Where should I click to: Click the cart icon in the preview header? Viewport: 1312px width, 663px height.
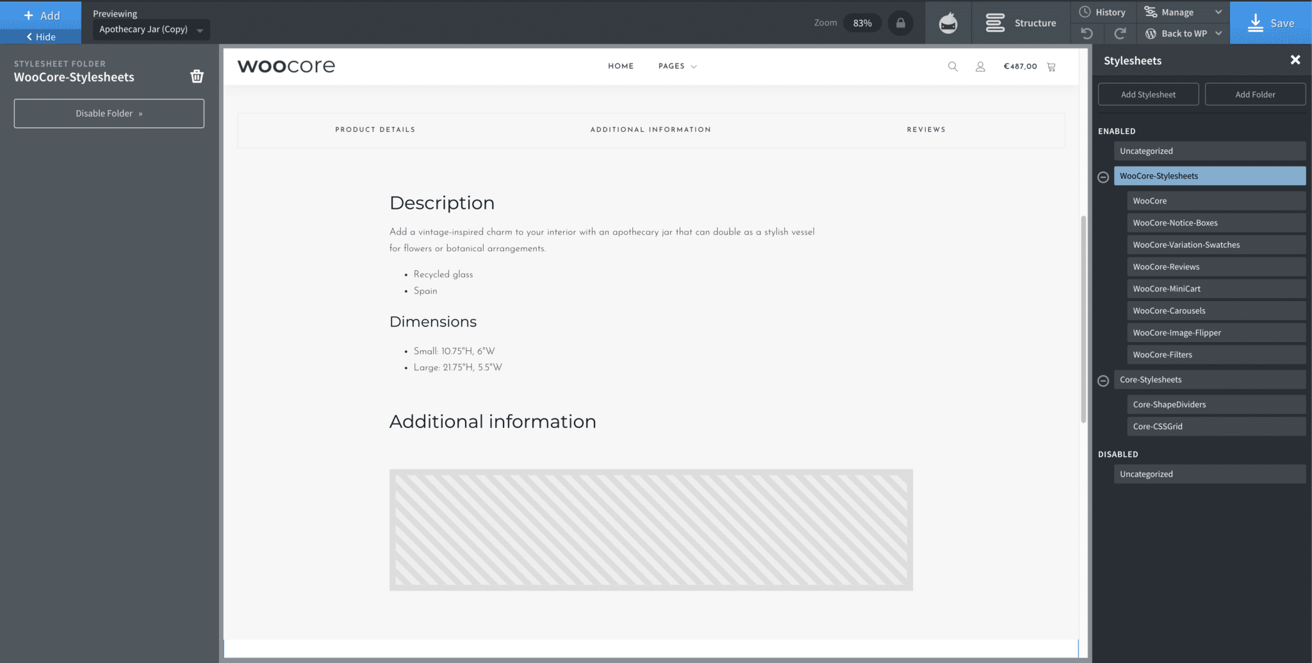1051,66
